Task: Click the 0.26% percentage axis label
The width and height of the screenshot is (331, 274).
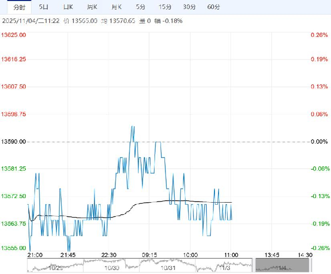Action: tap(318, 35)
